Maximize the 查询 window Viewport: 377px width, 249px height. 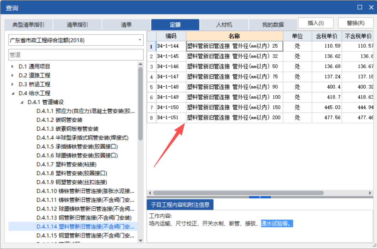pyautogui.click(x=360, y=7)
